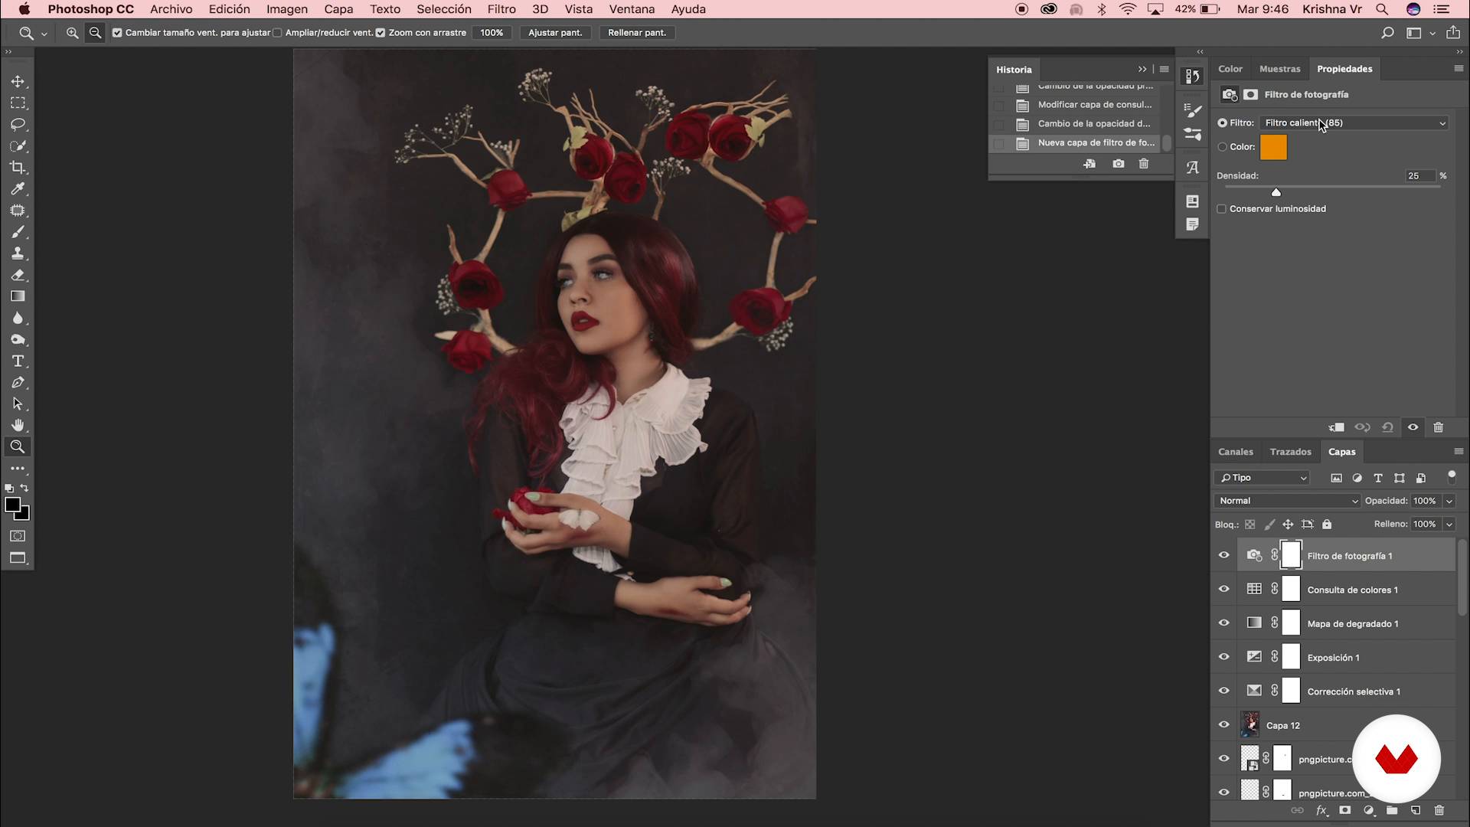The height and width of the screenshot is (827, 1470).
Task: Open the Tipo layer filter dropdown
Action: click(x=1263, y=478)
